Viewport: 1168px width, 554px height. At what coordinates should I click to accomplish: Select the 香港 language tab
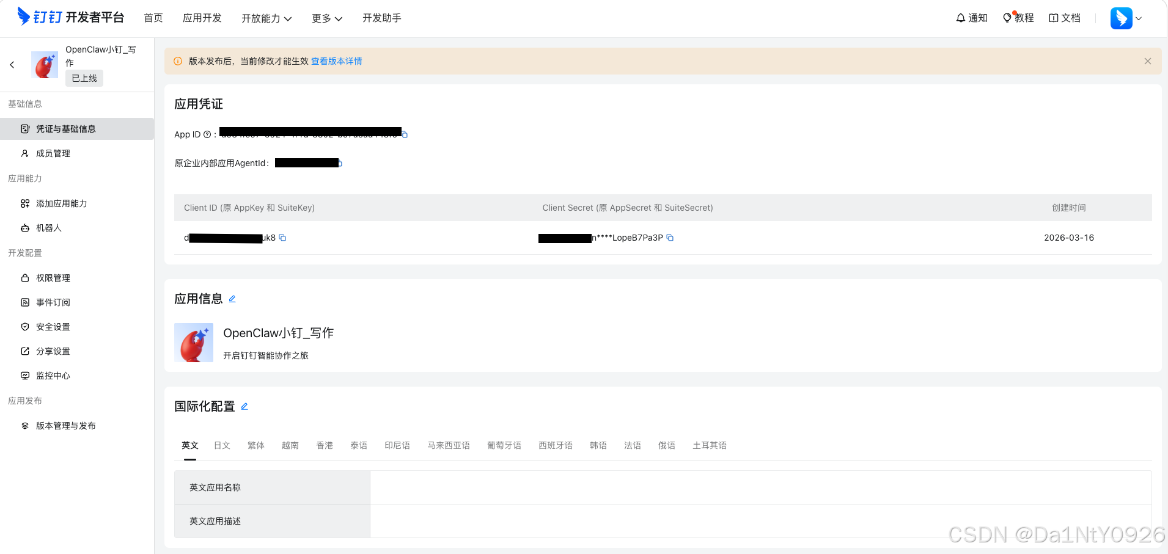pyautogui.click(x=325, y=445)
